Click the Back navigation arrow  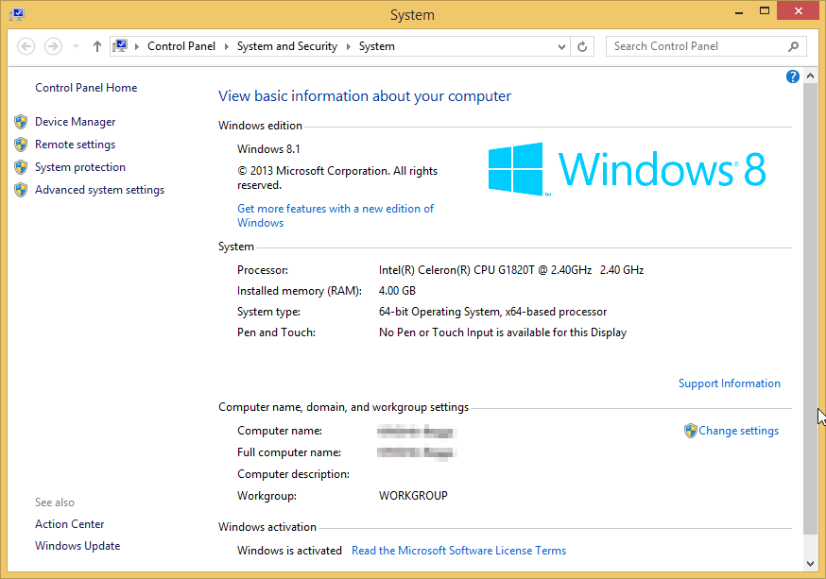tap(26, 46)
